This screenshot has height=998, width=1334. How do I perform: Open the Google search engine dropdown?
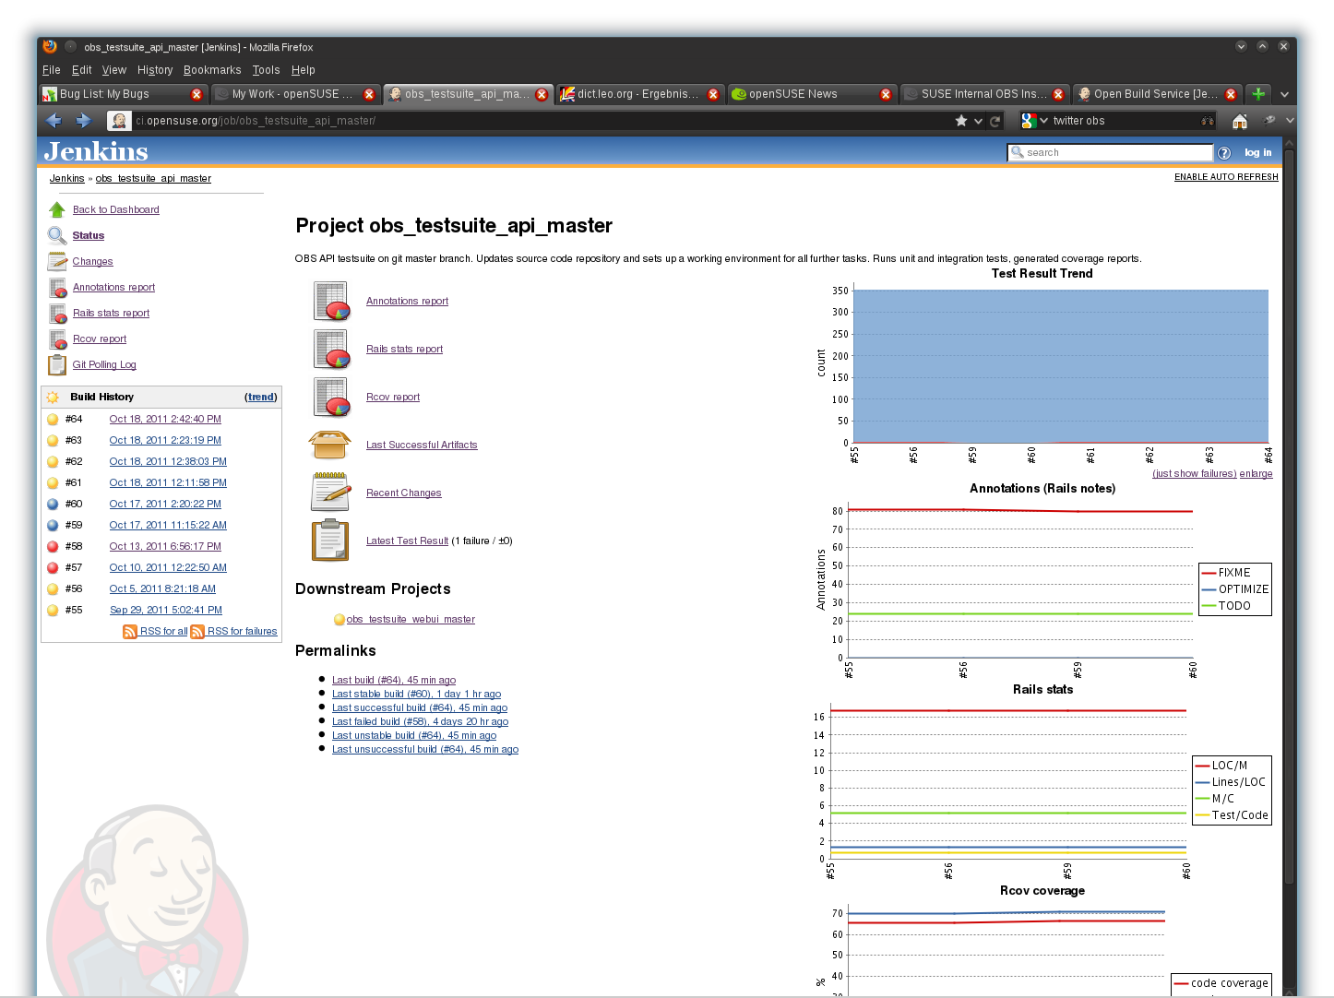pos(1033,120)
